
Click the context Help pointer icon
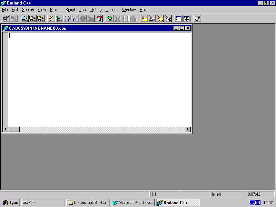197,18
